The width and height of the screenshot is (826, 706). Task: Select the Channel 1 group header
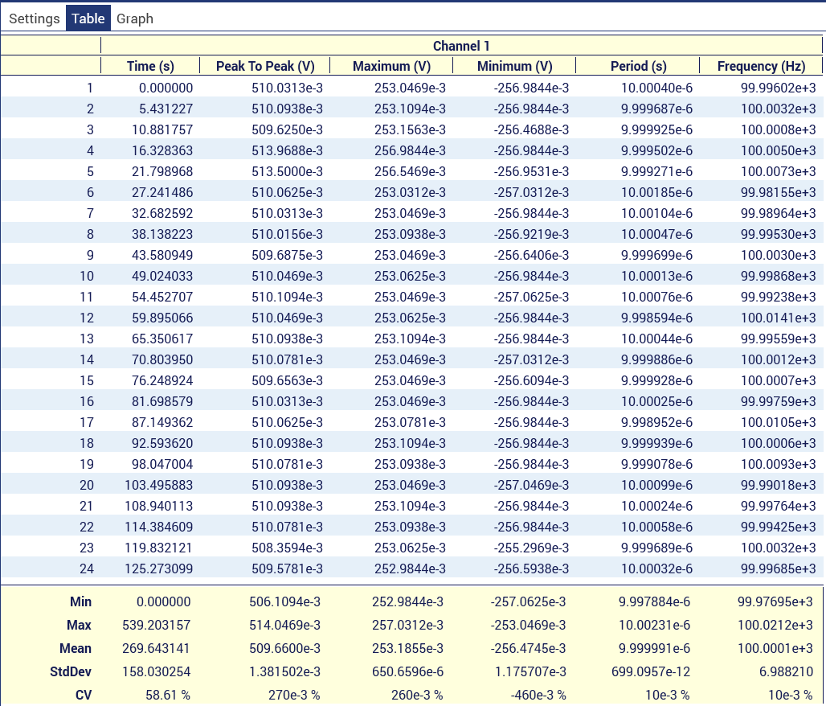coord(461,46)
